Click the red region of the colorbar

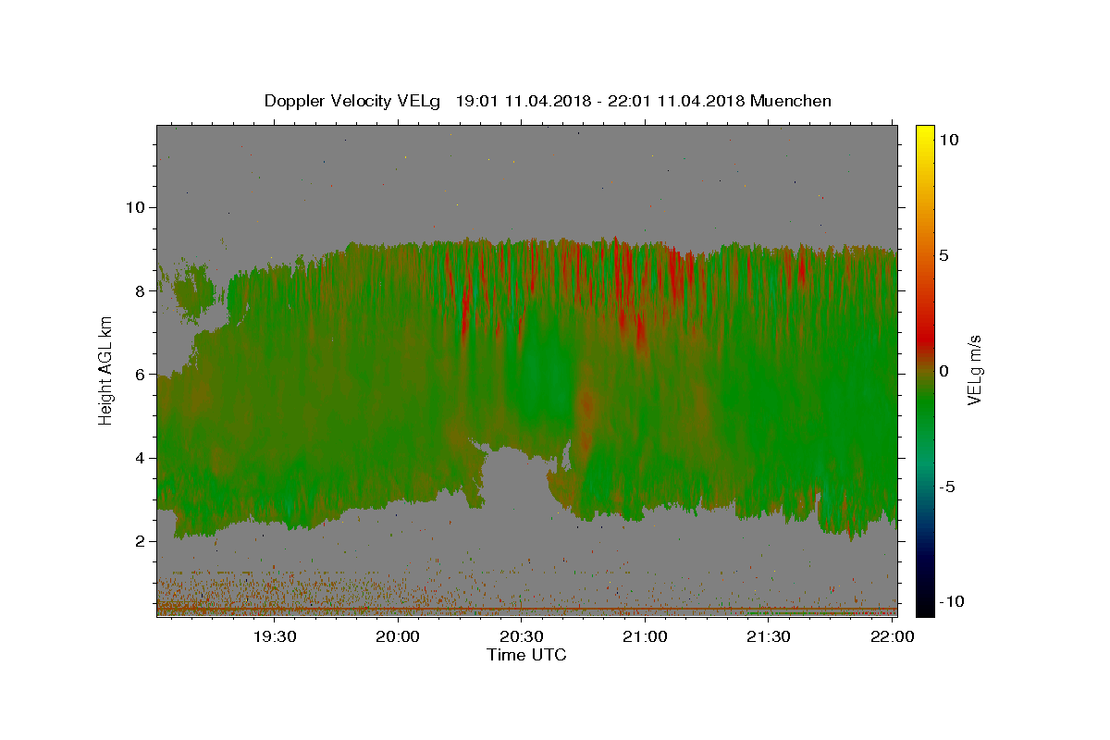(x=924, y=338)
